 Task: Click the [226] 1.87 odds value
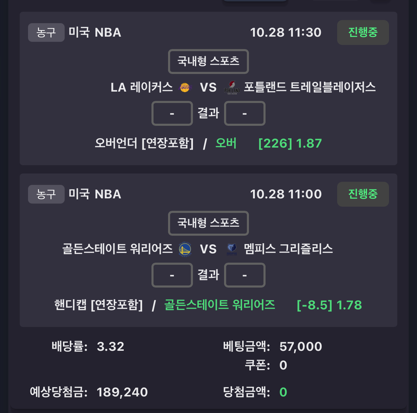click(290, 143)
